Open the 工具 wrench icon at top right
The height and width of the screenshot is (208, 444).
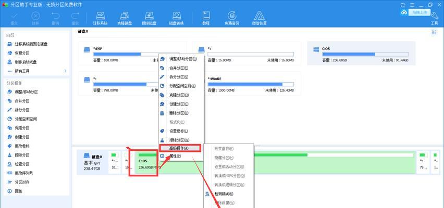(x=435, y=19)
